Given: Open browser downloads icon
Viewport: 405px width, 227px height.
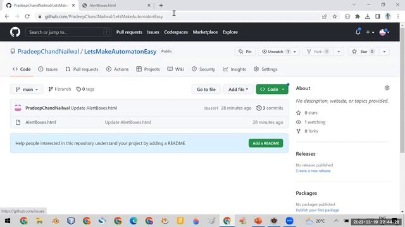Looking at the screenshot, I should (368, 16).
